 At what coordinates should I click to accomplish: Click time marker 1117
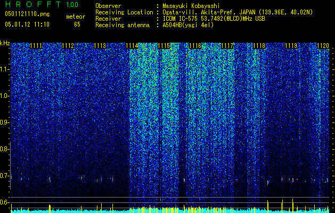[227, 46]
